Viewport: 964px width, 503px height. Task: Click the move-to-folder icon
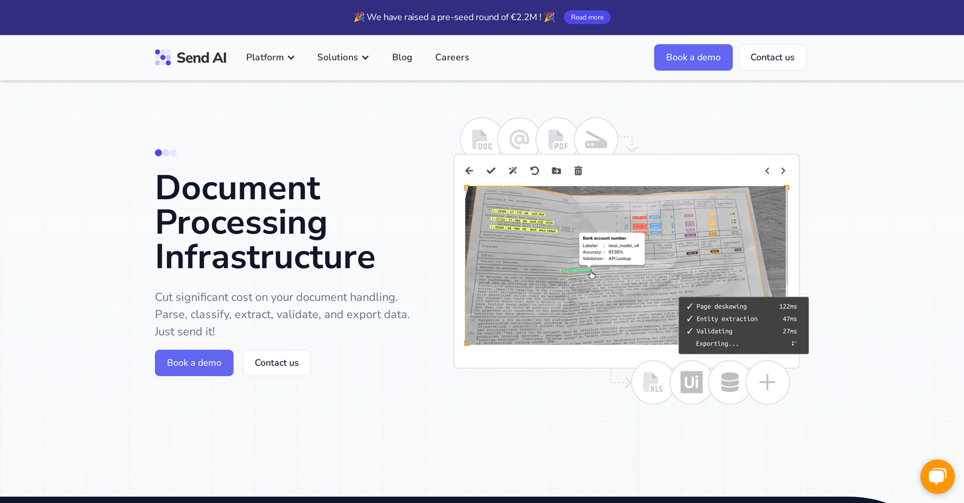point(556,171)
